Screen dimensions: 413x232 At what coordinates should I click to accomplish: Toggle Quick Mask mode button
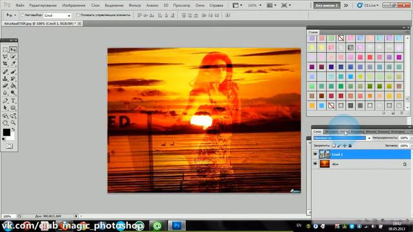9,146
